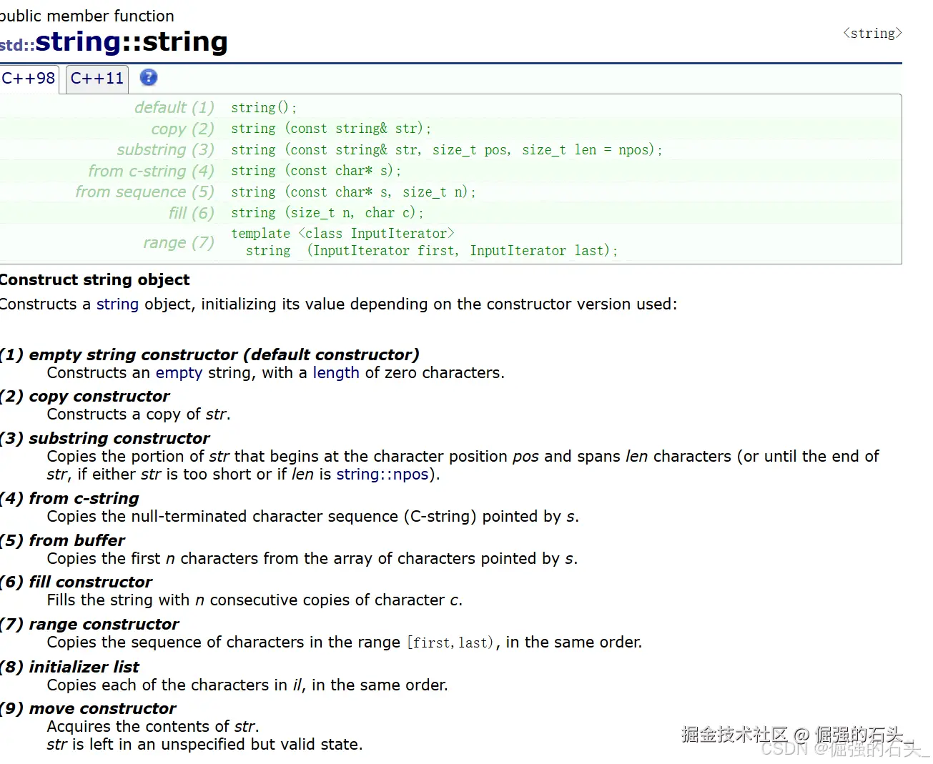Screen dimensions: 933x764
Task: Click the InputIterator first, last code line
Action: tap(432, 251)
